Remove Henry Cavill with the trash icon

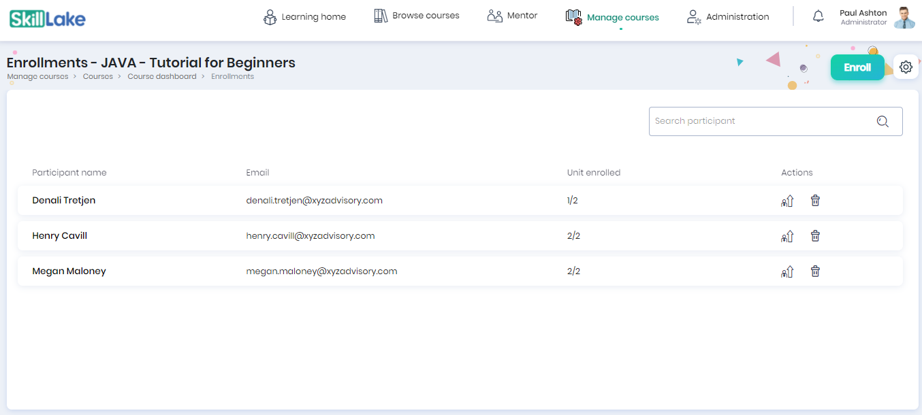[x=815, y=235]
